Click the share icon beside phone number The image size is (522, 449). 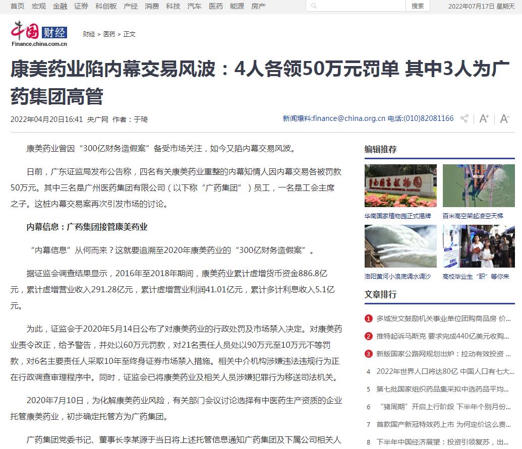pyautogui.click(x=464, y=118)
